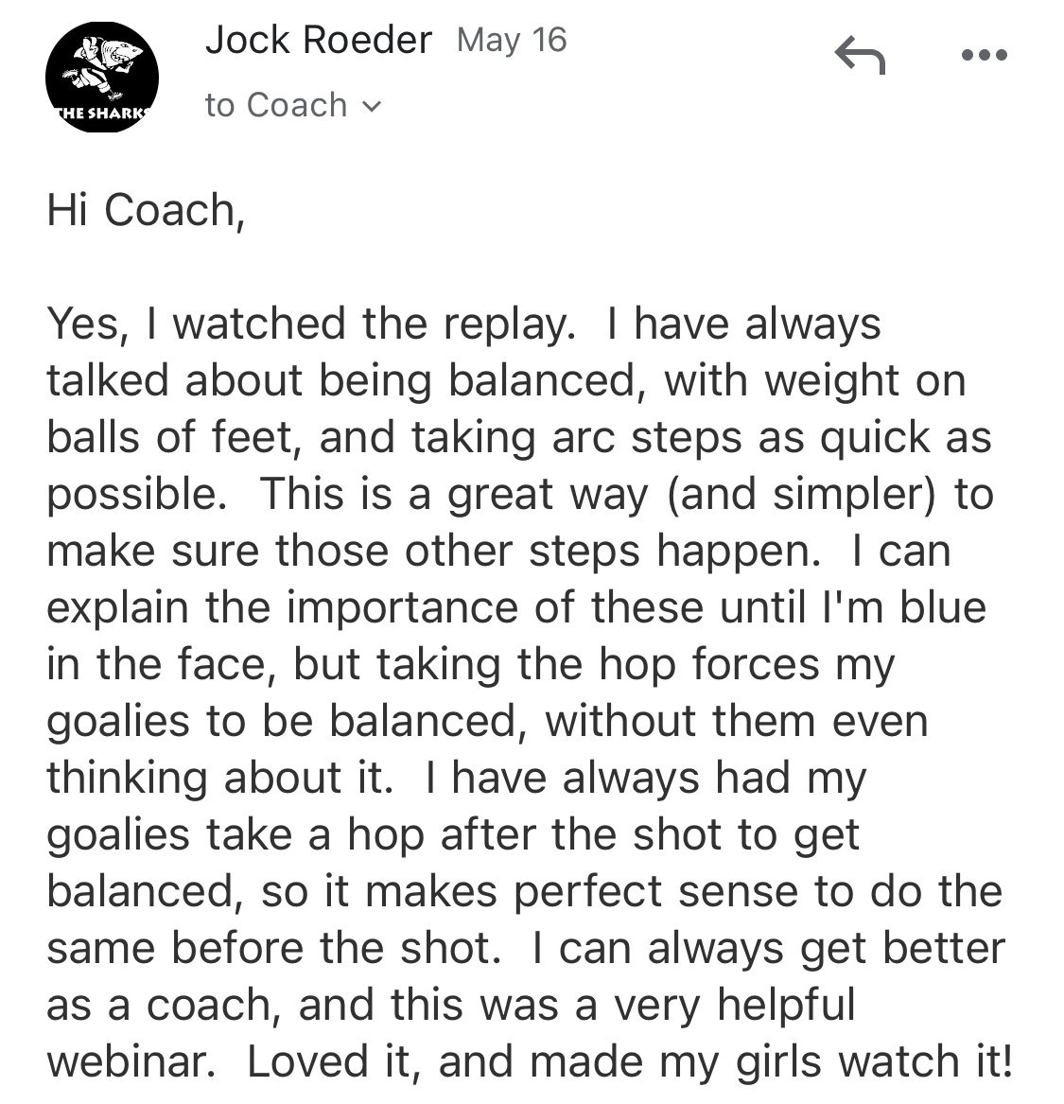Open the three-dot more options menu
This screenshot has width=1064, height=1104.
click(x=985, y=55)
